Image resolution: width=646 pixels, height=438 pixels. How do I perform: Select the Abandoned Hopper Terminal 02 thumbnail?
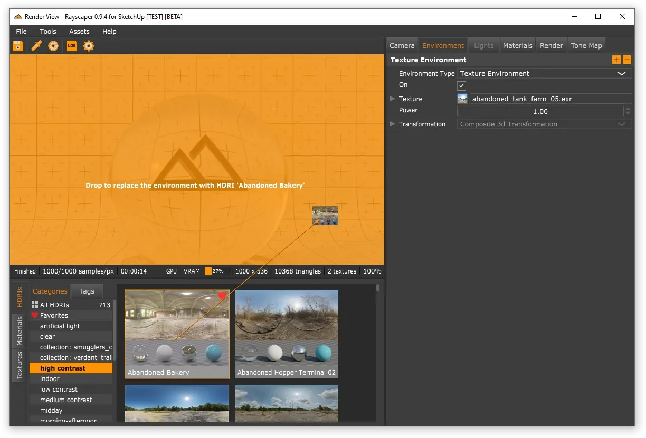(x=286, y=332)
